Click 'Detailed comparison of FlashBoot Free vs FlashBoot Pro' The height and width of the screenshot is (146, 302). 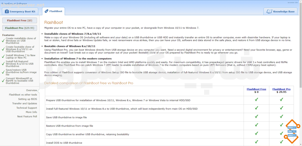88,83
